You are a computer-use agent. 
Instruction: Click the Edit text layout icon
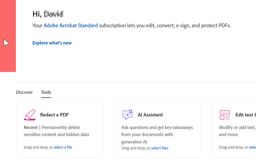click(225, 115)
